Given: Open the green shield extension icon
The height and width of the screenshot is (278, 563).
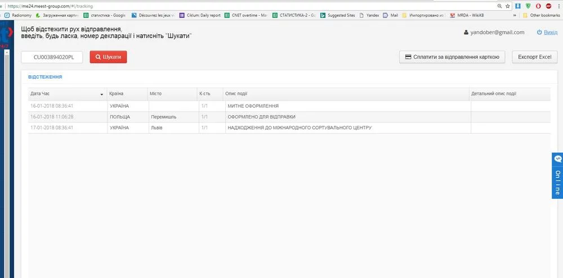Looking at the screenshot, I should 528,6.
